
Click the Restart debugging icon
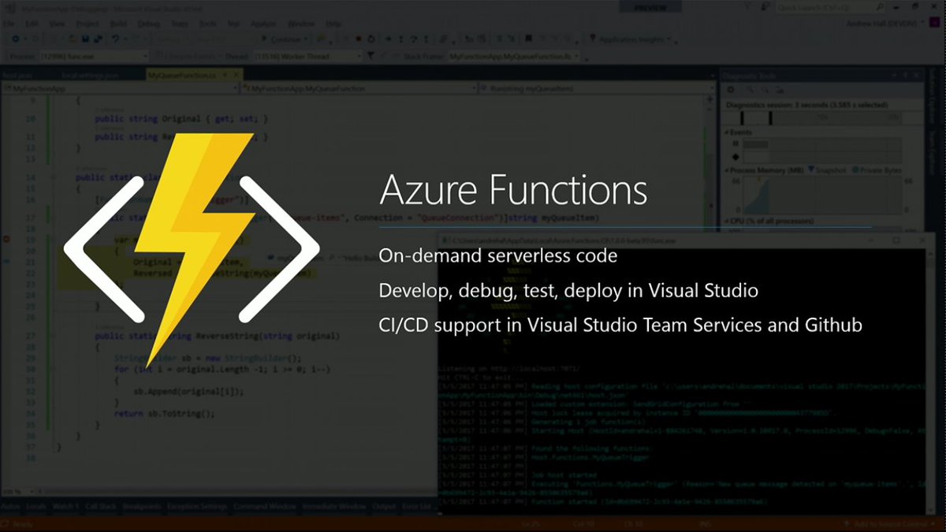371,39
